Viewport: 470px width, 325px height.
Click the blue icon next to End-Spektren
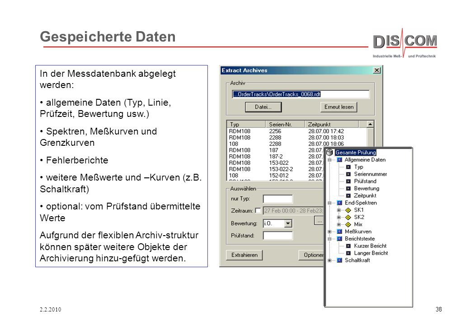(x=339, y=203)
